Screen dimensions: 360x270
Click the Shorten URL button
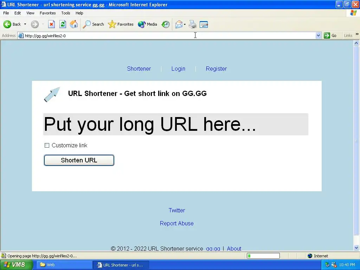[79, 160]
